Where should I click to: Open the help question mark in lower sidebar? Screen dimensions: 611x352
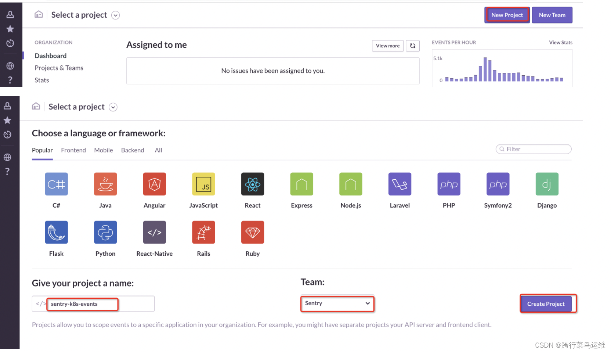7,171
